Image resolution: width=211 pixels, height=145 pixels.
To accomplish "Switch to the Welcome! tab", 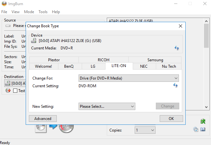I will point(44,66).
